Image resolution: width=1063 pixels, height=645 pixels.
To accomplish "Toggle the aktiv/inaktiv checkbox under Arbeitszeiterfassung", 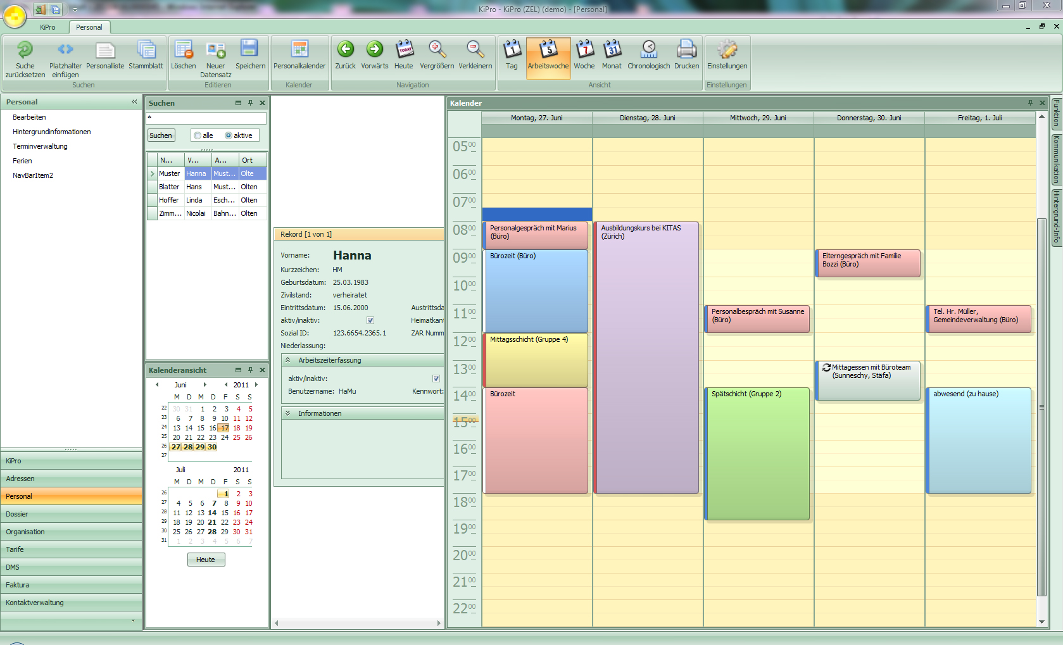I will 436,379.
